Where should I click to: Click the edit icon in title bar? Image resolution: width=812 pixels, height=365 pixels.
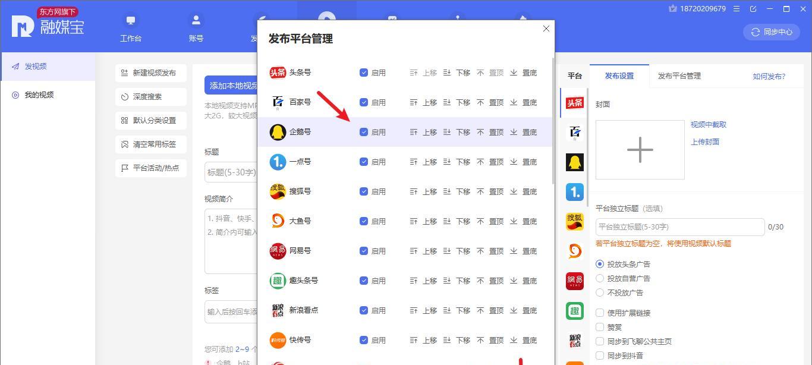coord(753,9)
